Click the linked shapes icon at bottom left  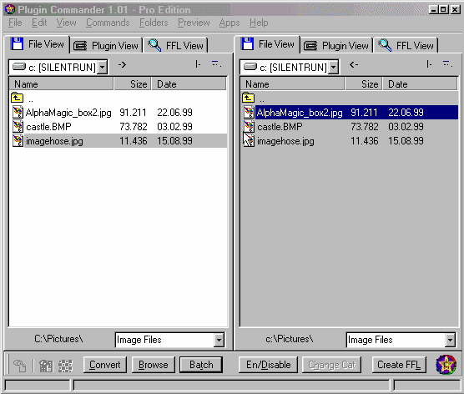[19, 366]
